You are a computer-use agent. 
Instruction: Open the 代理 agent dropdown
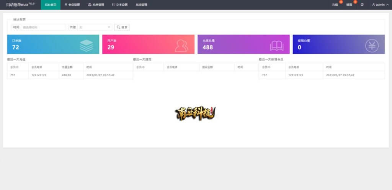tap(95, 27)
